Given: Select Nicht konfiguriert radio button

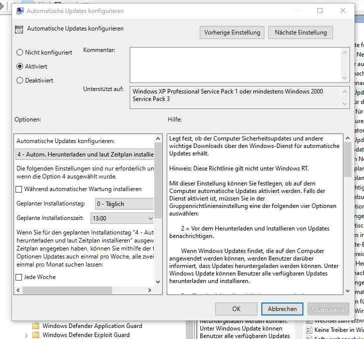Looking at the screenshot, I should [20, 52].
